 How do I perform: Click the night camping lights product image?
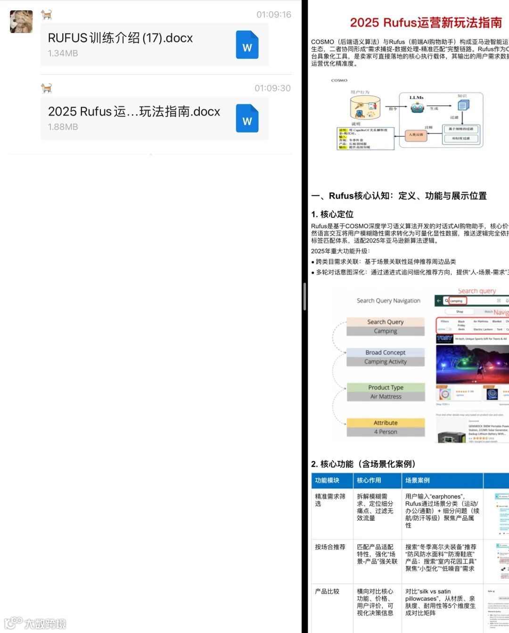pyautogui.click(x=472, y=364)
